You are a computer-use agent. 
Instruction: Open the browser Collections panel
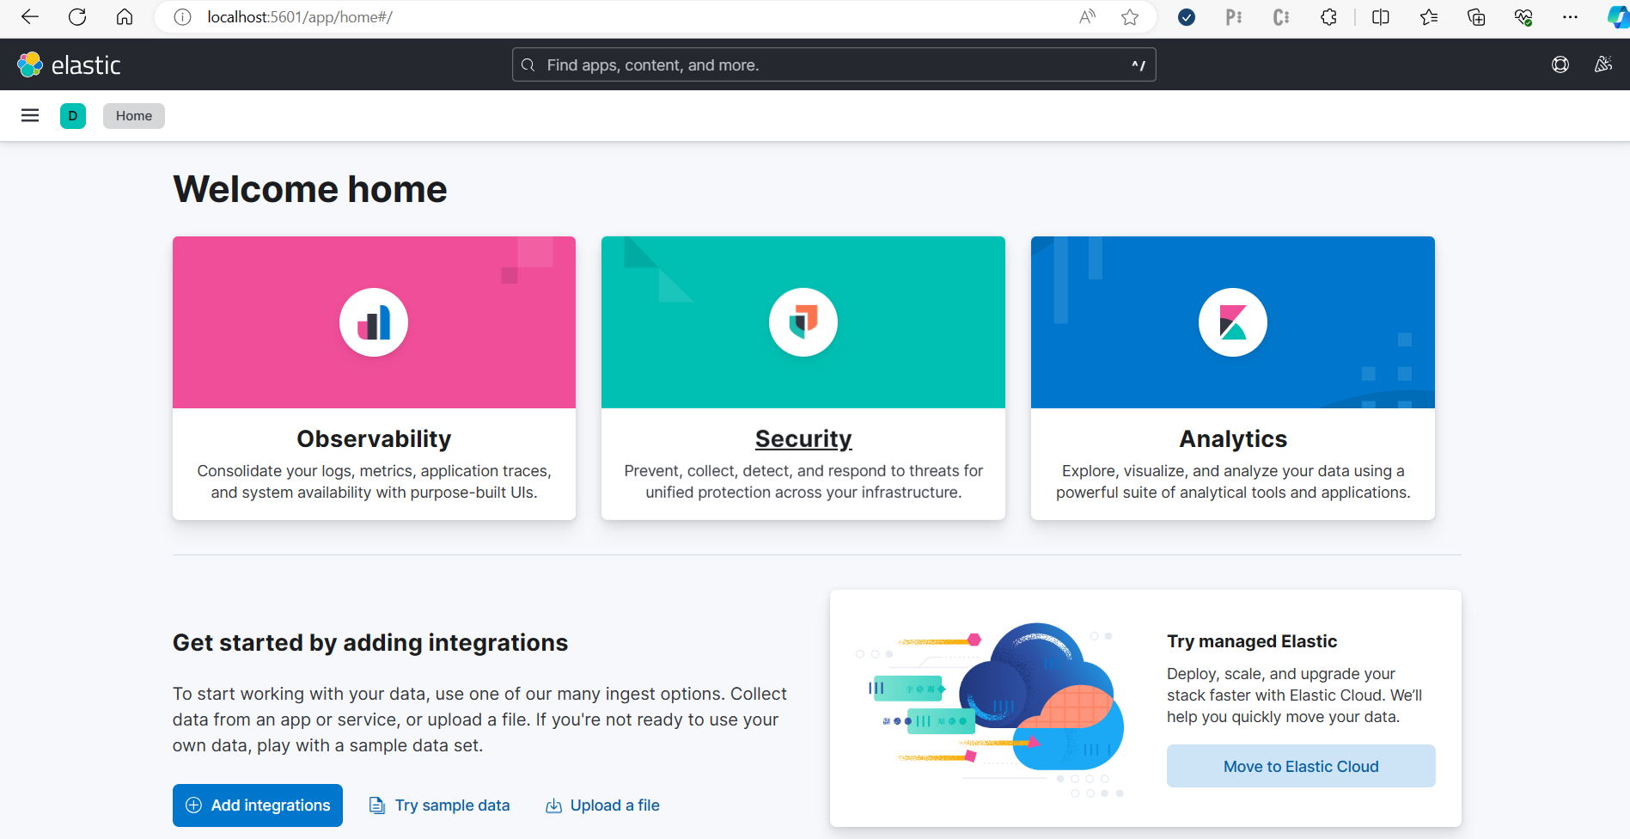(1476, 17)
